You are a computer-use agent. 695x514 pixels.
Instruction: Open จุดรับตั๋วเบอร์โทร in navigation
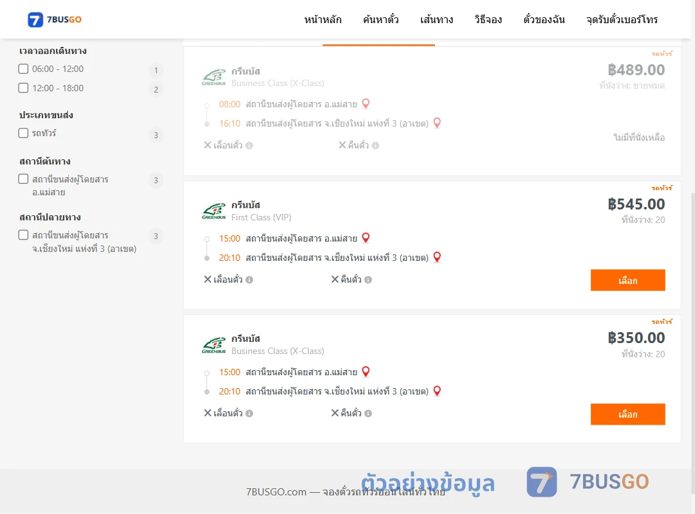622,19
